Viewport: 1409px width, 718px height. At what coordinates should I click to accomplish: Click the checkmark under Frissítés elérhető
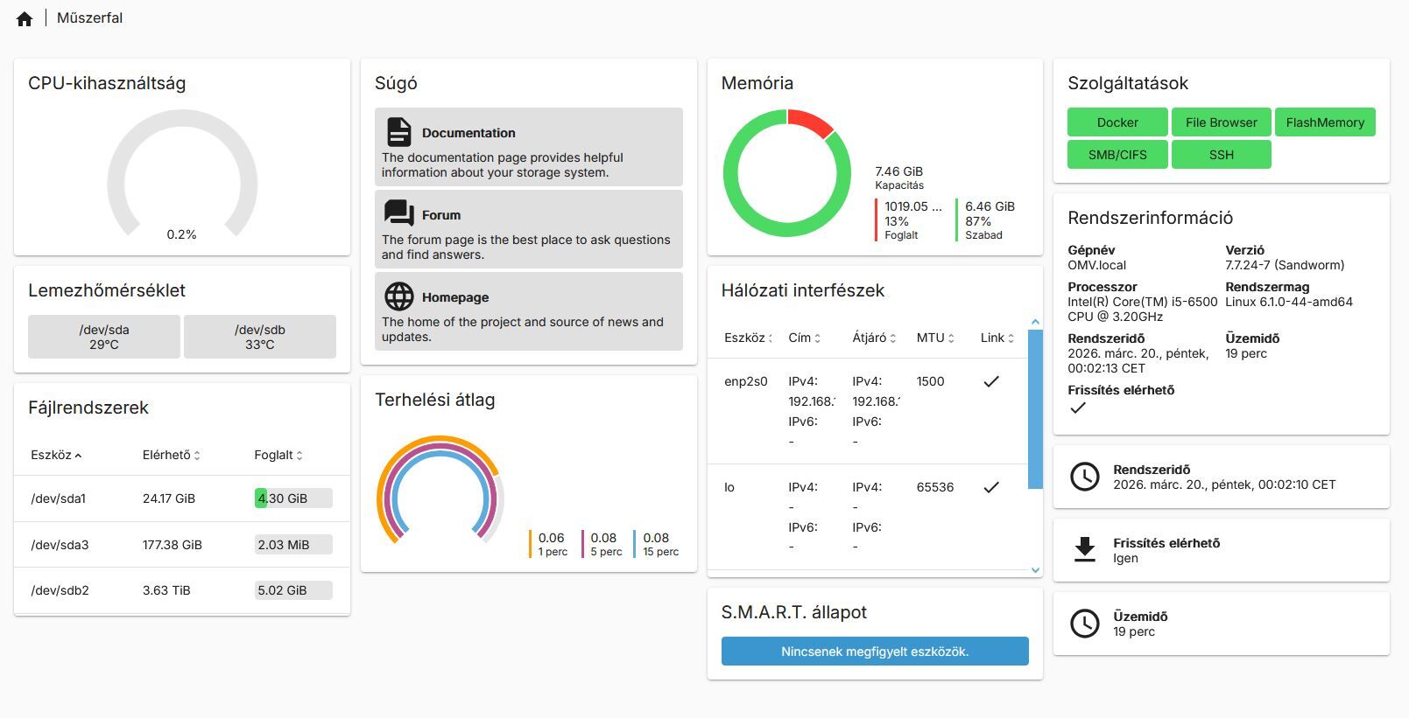coord(1077,408)
